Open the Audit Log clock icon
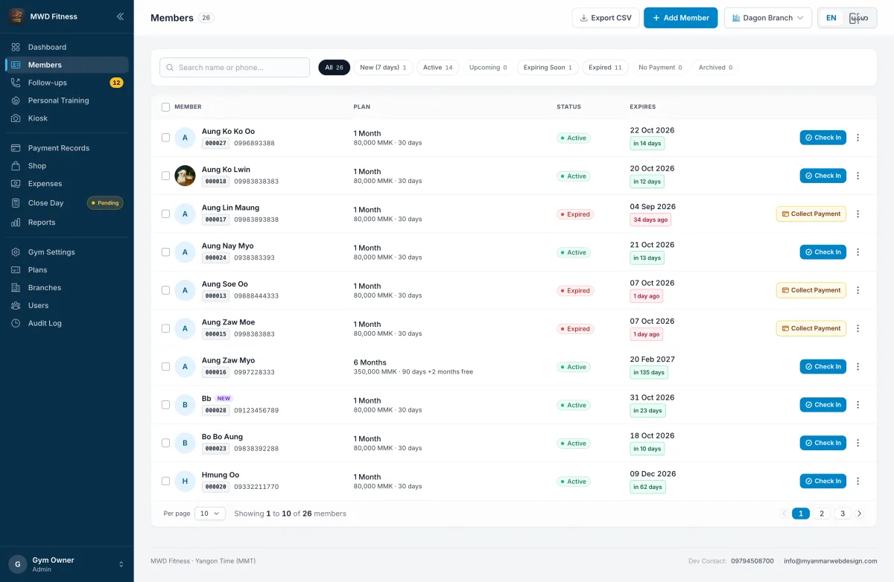The height and width of the screenshot is (582, 894). (16, 324)
